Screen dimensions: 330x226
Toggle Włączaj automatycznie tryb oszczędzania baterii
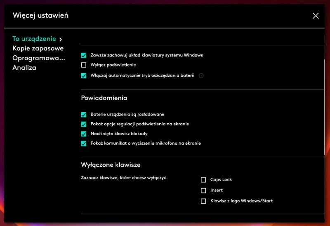pyautogui.click(x=84, y=75)
